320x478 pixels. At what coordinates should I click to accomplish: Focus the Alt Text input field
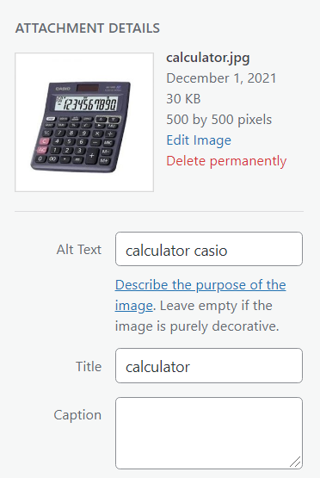pos(209,249)
